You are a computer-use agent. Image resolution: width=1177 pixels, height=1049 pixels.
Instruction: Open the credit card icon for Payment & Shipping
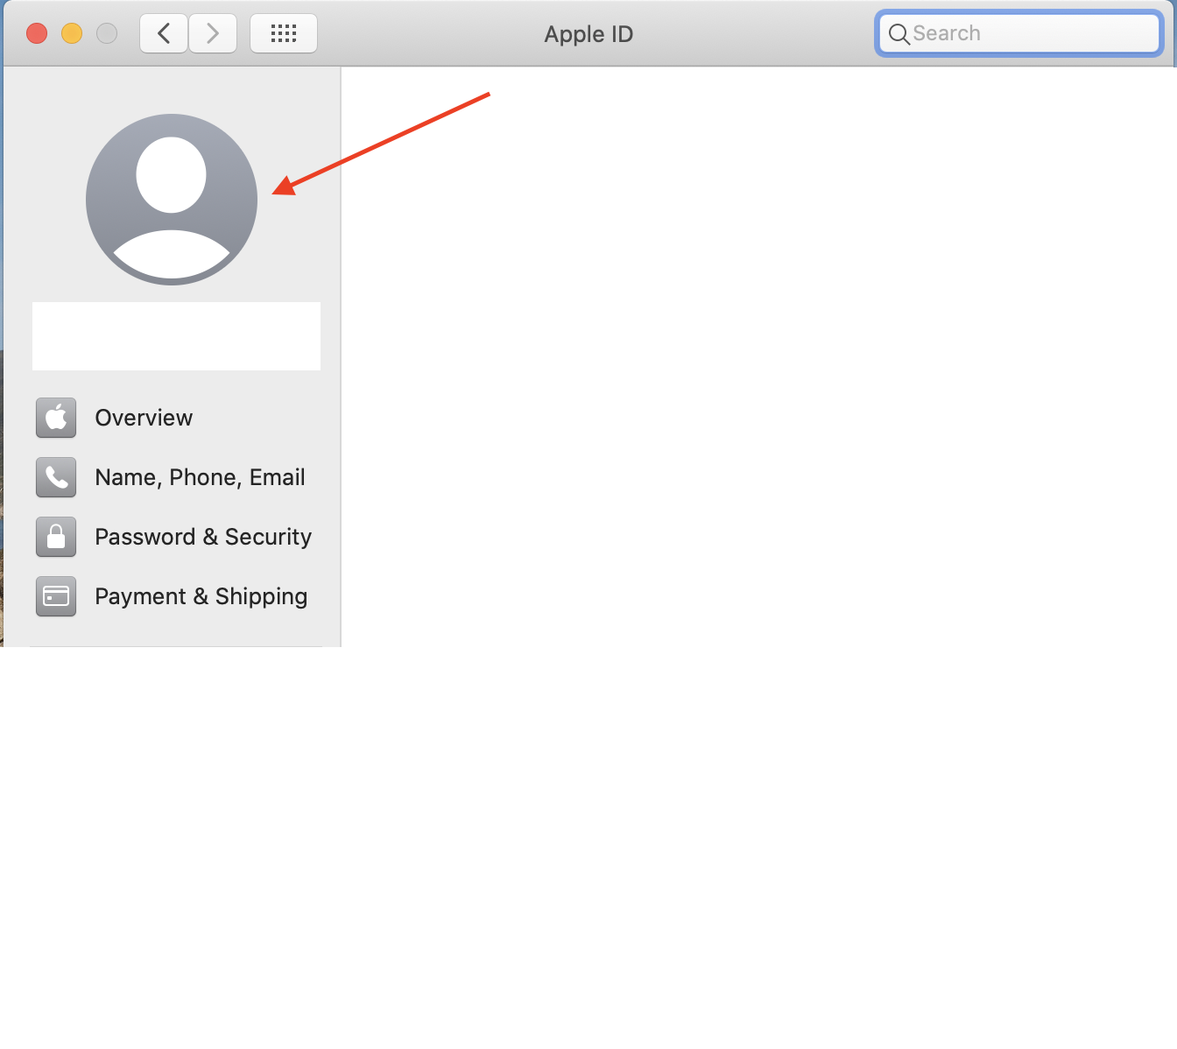pos(56,596)
